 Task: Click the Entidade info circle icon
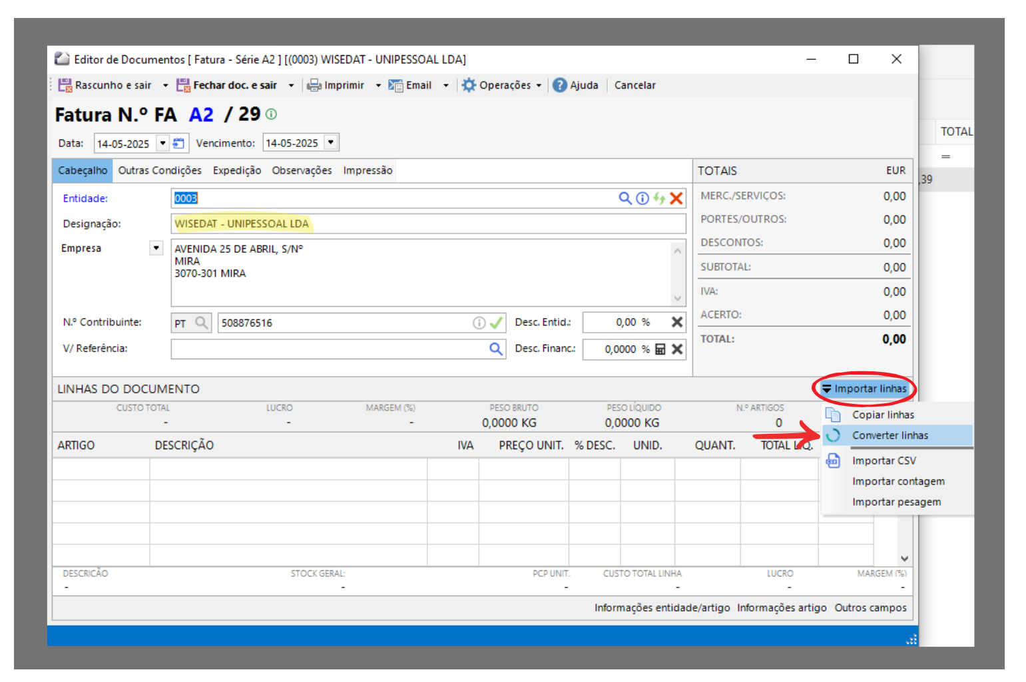point(642,198)
